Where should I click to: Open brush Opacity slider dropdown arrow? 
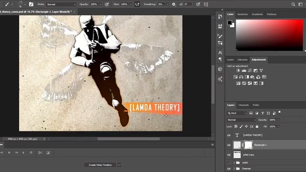pos(100,4)
